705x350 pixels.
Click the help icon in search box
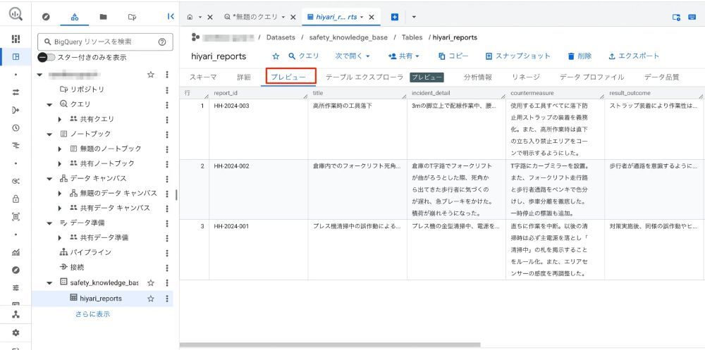(162, 42)
